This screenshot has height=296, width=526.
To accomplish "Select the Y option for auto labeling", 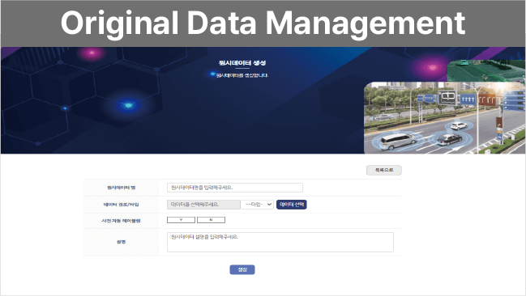I will [182, 220].
